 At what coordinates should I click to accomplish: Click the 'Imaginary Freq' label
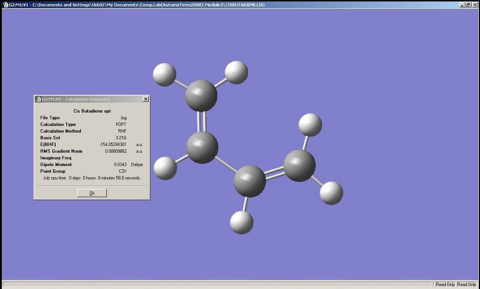point(56,158)
